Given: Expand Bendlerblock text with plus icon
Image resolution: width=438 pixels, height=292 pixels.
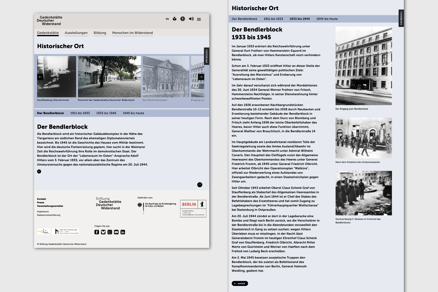Looking at the screenshot, I should (x=39, y=171).
